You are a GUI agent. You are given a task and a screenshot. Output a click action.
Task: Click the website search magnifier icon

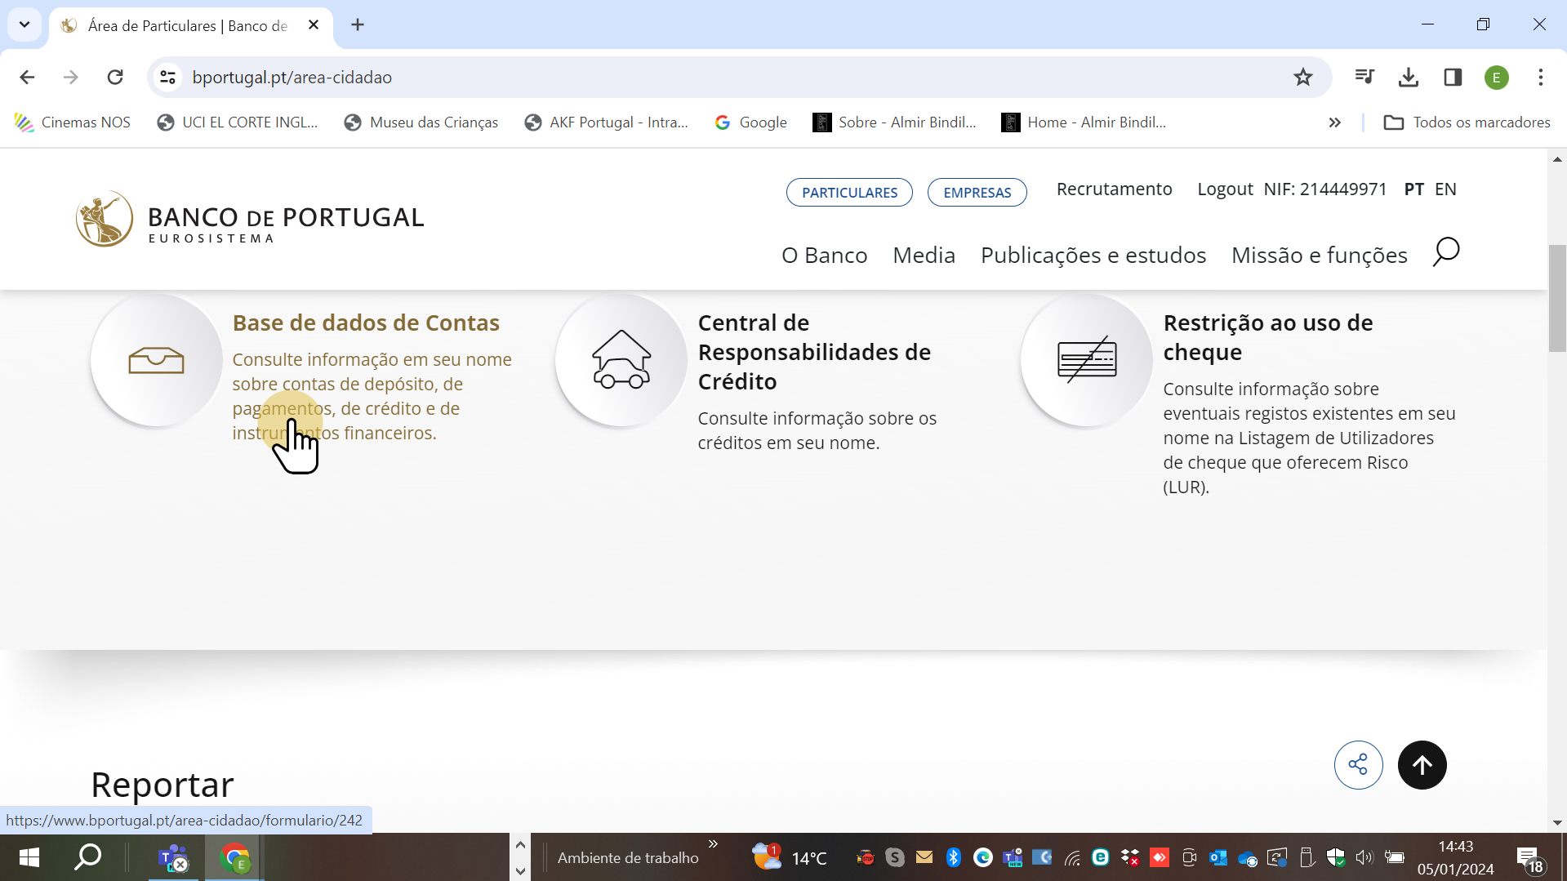point(1445,252)
